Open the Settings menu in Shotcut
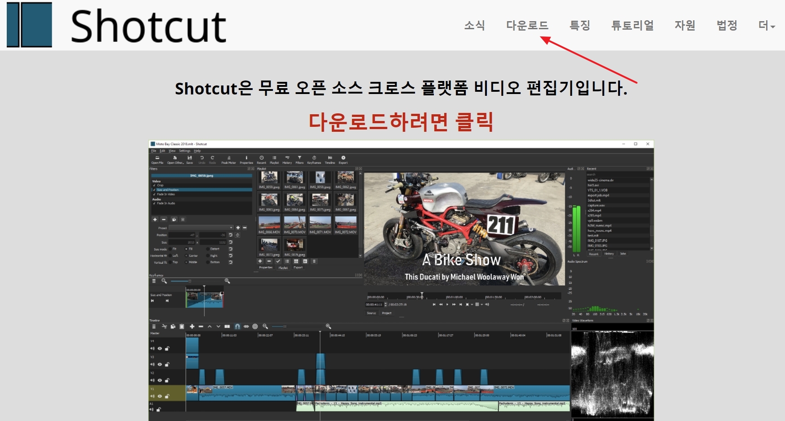This screenshot has width=785, height=421. [x=185, y=151]
